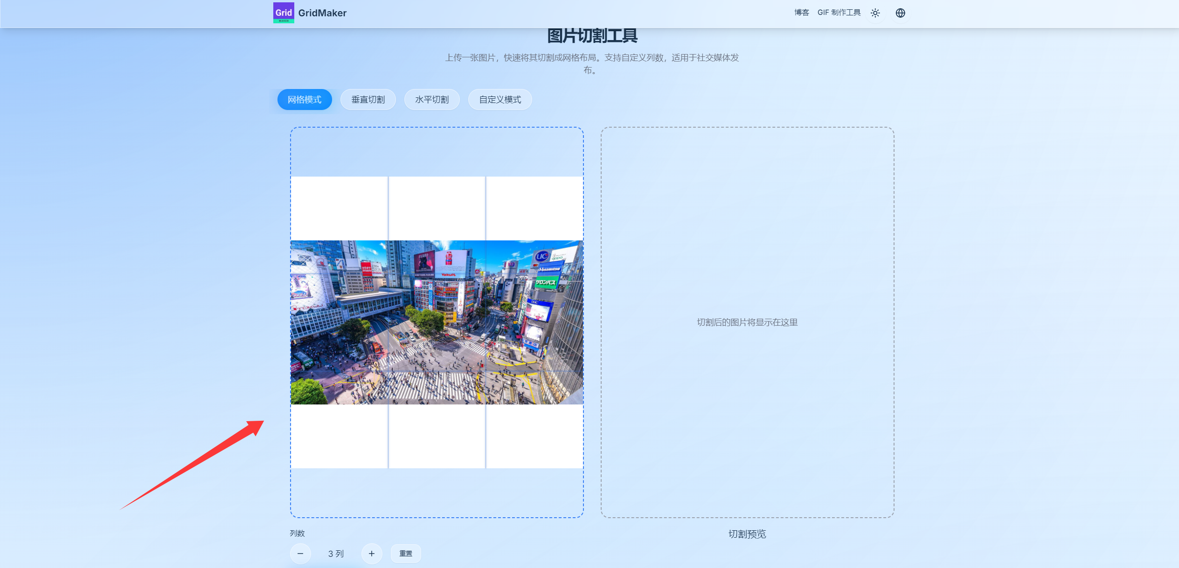The image size is (1179, 568).
Task: Click the plus icon to increase columns
Action: click(x=371, y=554)
